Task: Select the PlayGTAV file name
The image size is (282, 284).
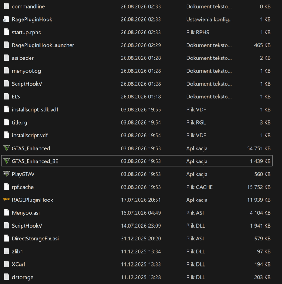Action: [23, 174]
